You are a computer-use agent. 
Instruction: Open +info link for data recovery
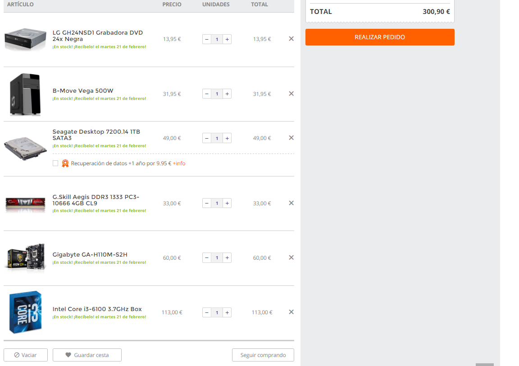pyautogui.click(x=179, y=163)
